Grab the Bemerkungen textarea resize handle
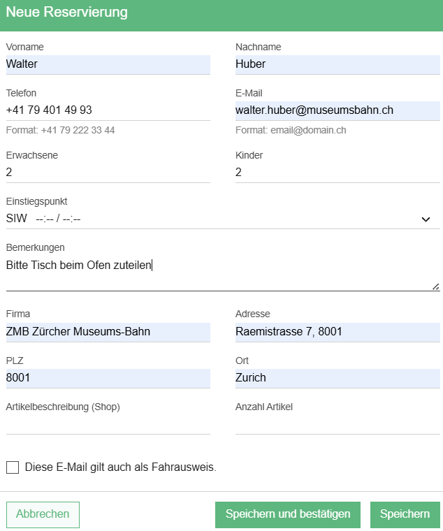Viewport: 443px width, 531px height. 436,286
